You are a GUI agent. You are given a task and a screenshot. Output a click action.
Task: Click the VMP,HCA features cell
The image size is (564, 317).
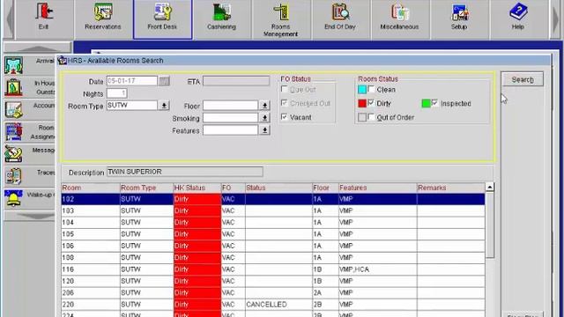click(378, 269)
